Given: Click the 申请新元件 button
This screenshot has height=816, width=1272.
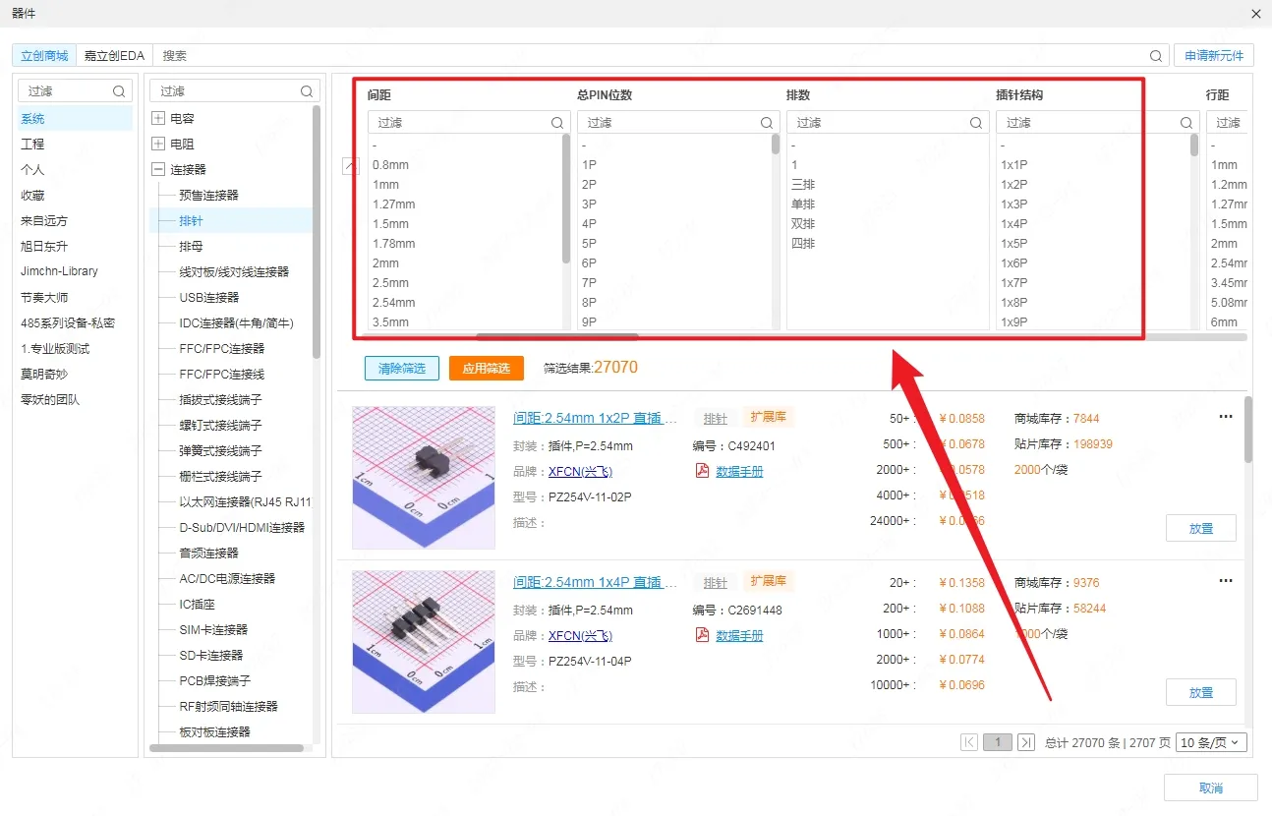Looking at the screenshot, I should coord(1213,56).
